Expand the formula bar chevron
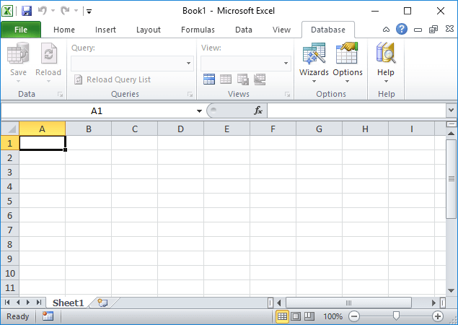 pos(451,110)
